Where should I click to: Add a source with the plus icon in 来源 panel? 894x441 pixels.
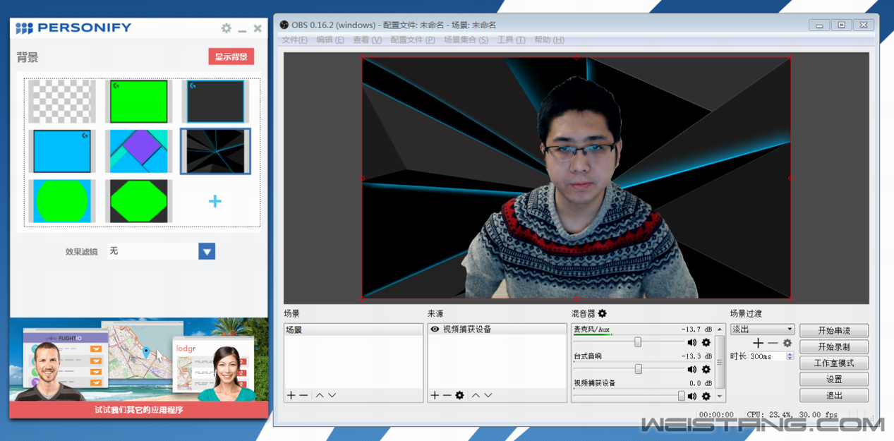tap(435, 395)
